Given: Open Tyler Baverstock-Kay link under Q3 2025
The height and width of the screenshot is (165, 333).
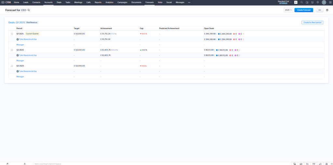Looking at the screenshot, I should click(x=28, y=71).
